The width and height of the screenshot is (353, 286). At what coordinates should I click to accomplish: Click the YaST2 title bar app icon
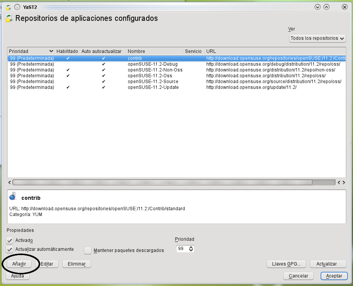9,7
